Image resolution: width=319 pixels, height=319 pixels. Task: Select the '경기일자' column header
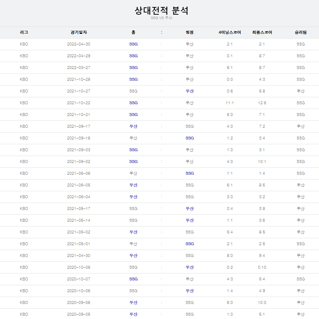pyautogui.click(x=79, y=32)
